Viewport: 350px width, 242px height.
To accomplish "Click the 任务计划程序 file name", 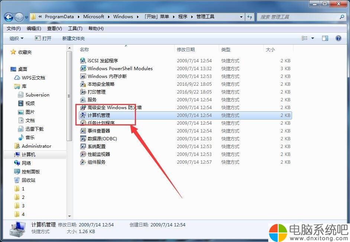I will [101, 123].
